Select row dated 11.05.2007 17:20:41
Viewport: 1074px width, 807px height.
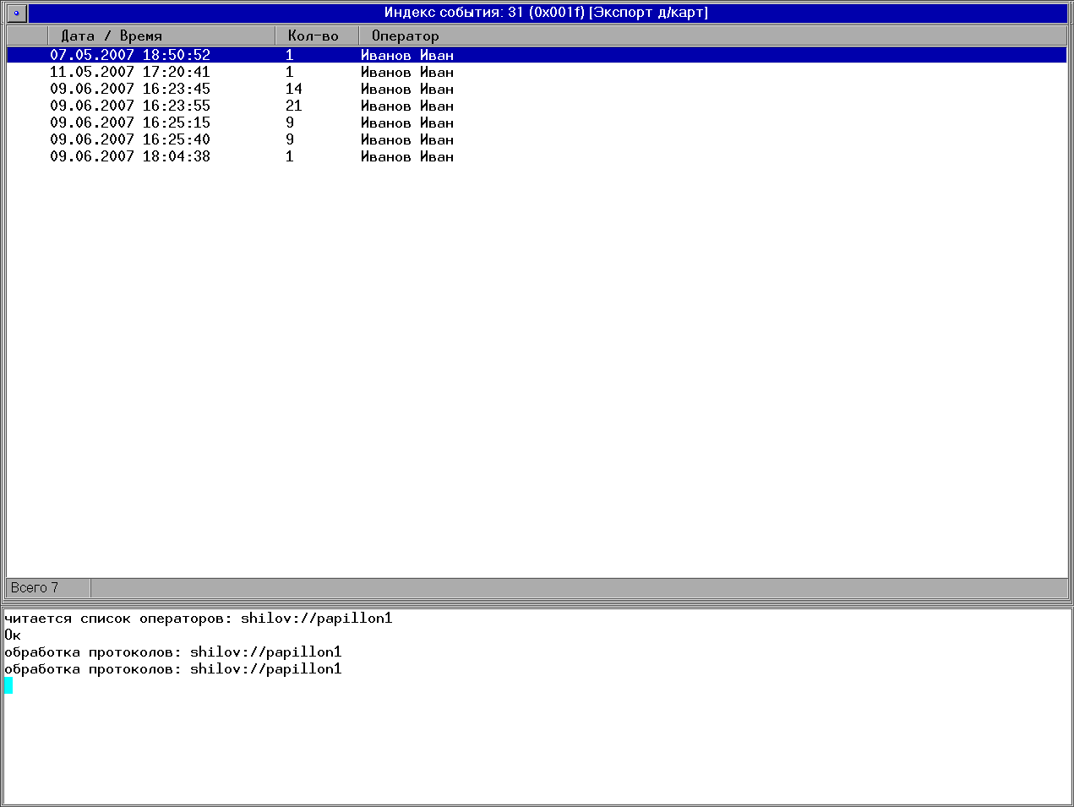tap(537, 72)
